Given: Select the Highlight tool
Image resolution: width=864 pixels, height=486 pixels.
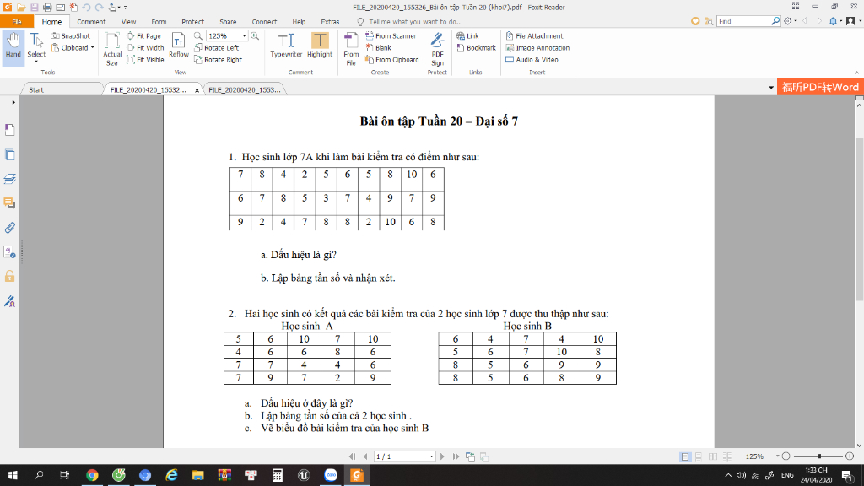Looking at the screenshot, I should point(320,46).
